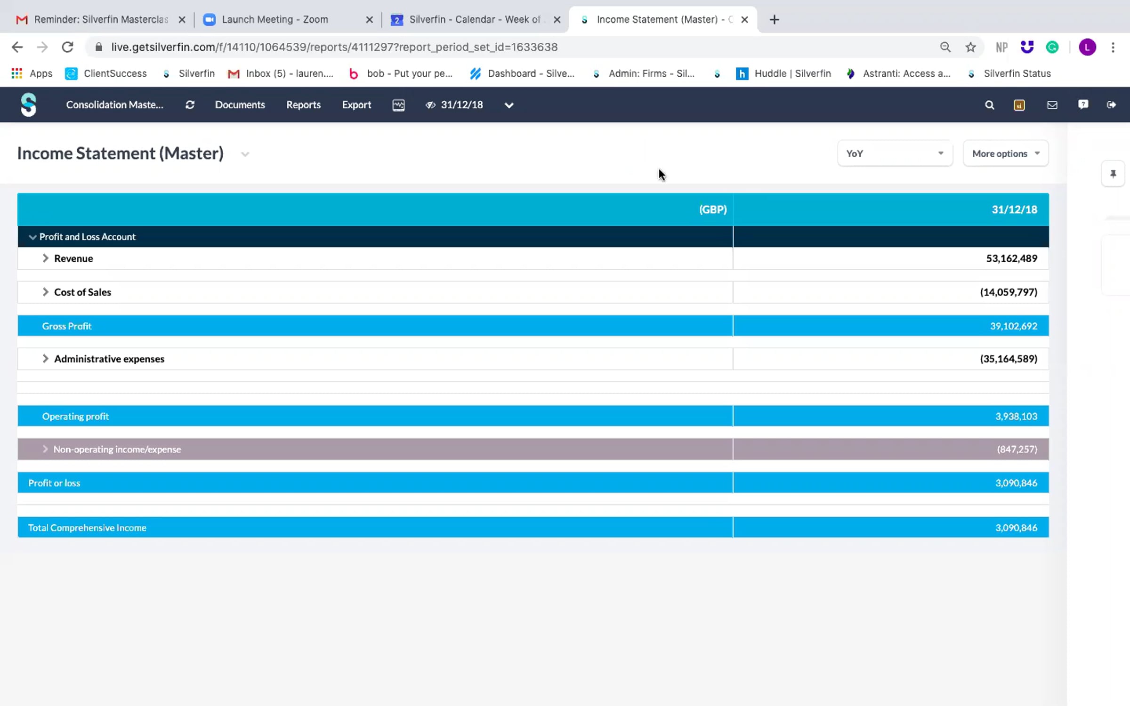This screenshot has width=1130, height=706.
Task: Toggle the eye icon beside 31/12/18
Action: (430, 104)
